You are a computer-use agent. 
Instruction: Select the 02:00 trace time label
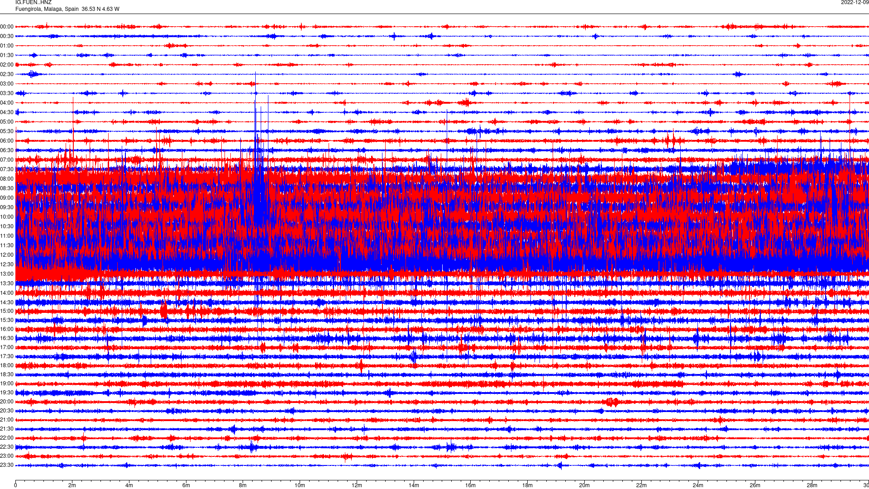7,65
